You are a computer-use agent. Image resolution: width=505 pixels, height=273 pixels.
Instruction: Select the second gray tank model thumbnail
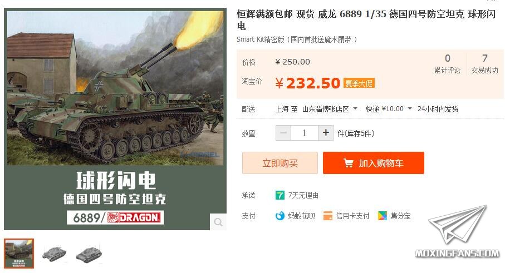54,254
